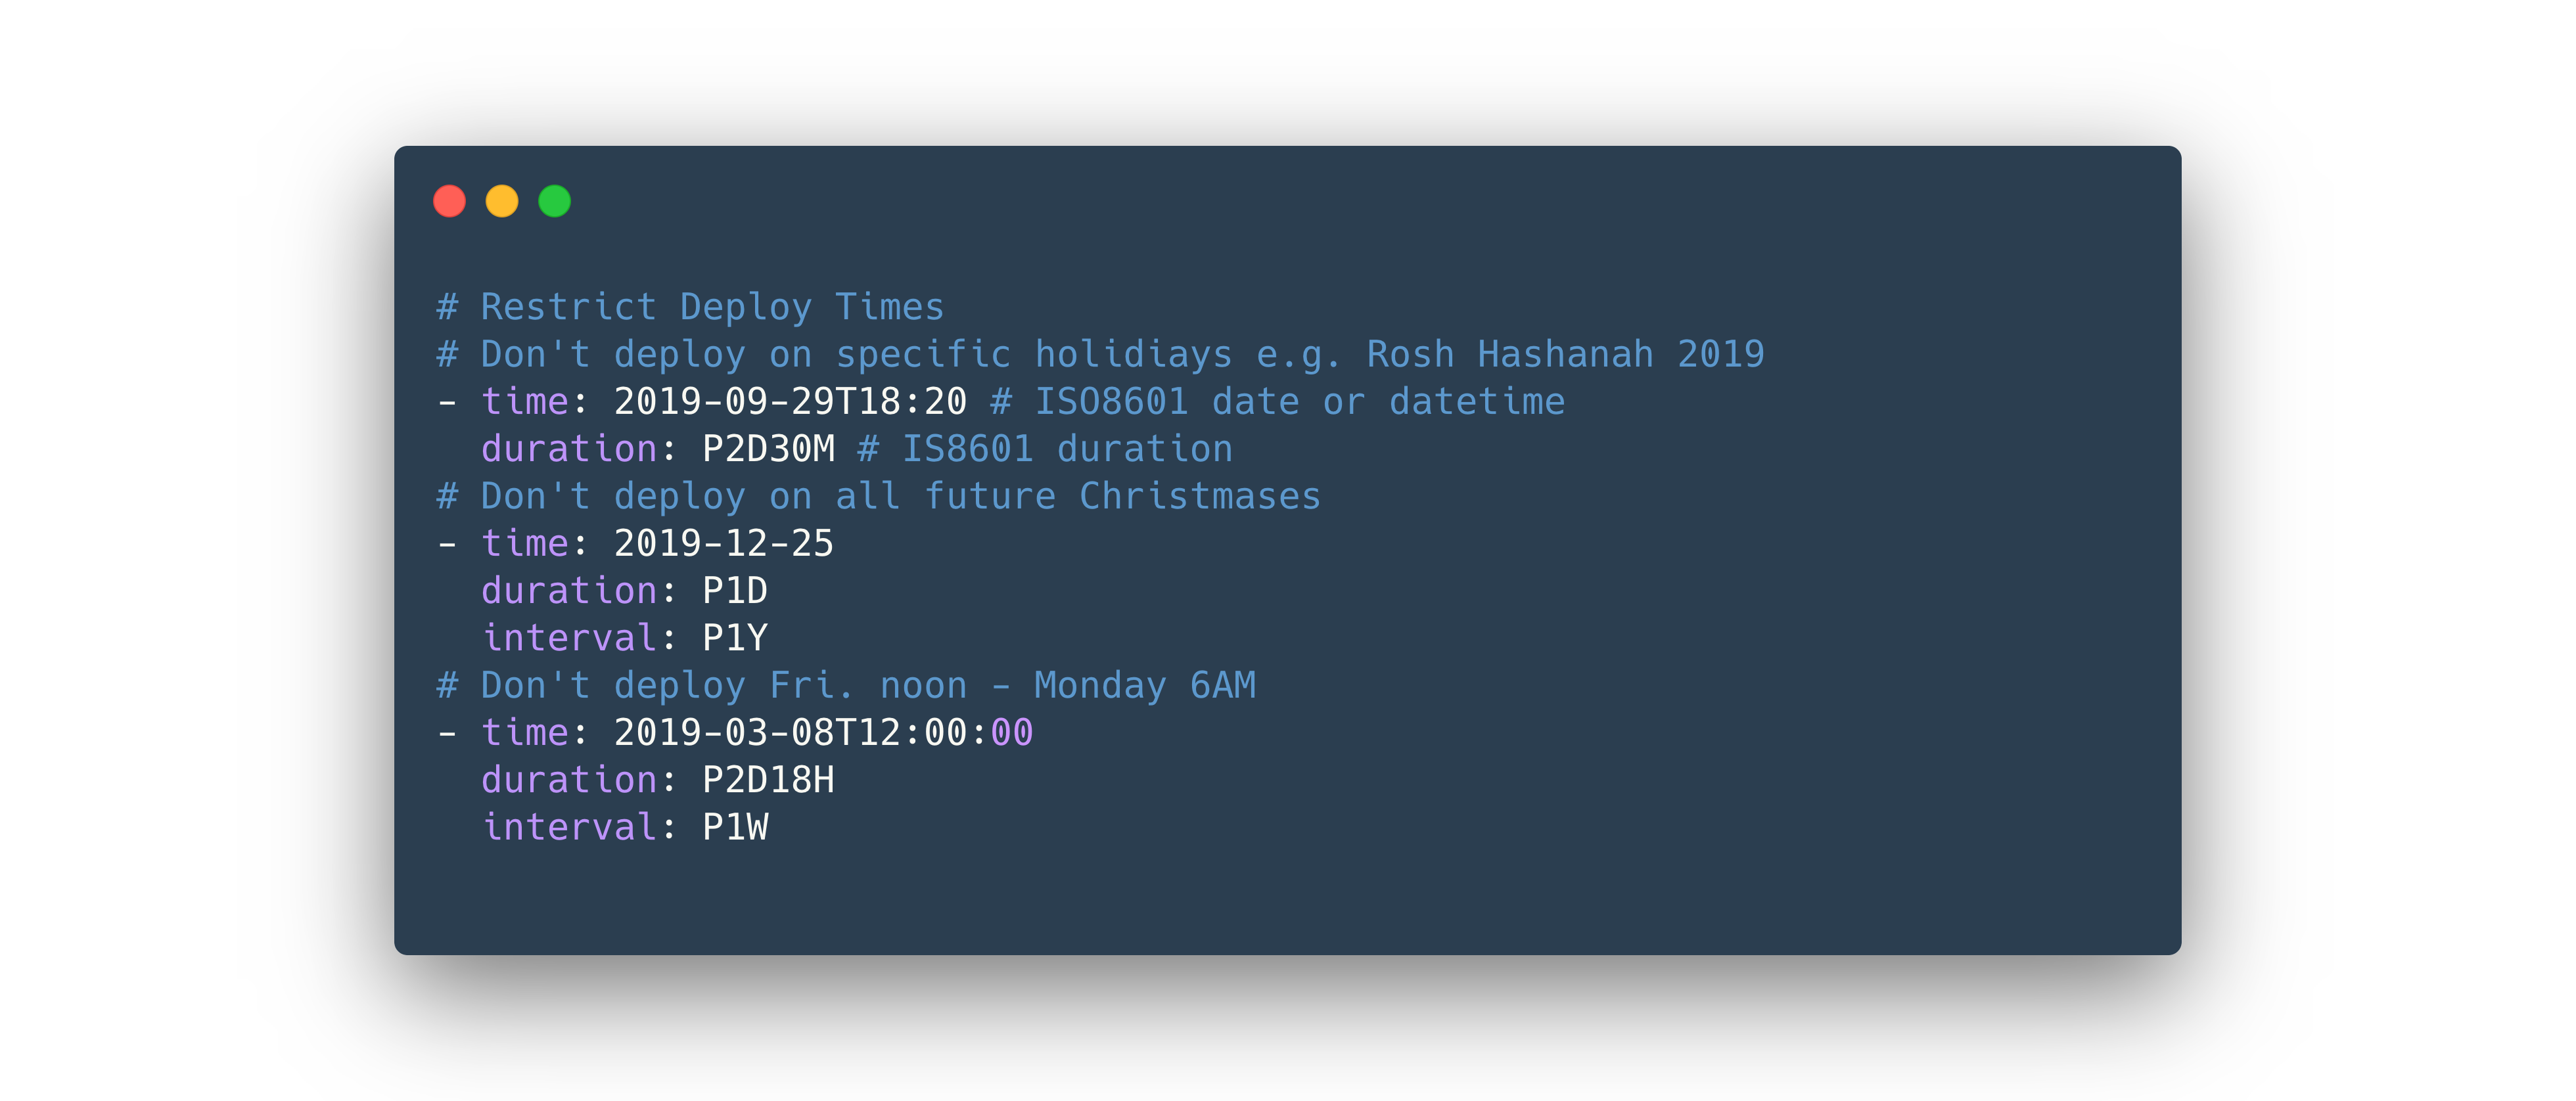Screen dimensions: 2576x1101
Task: Select the datetime value 2019-09-29T18:20
Action: coord(790,402)
